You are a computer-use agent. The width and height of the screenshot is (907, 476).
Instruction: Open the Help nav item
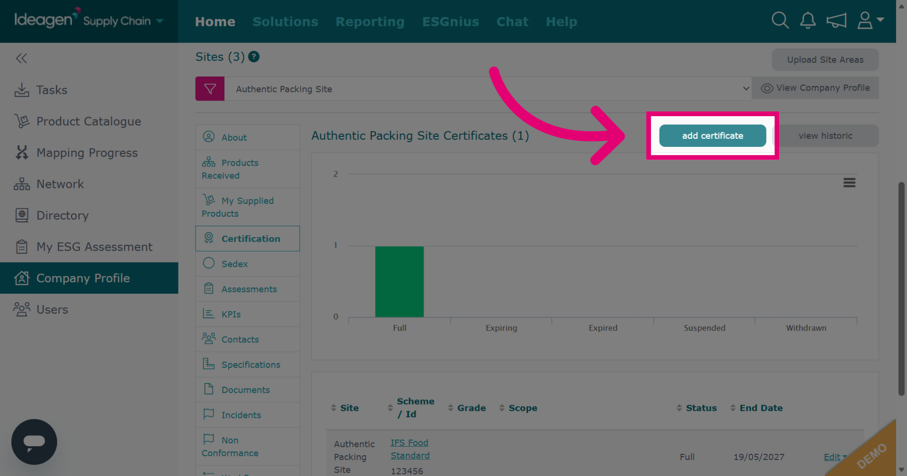coord(561,22)
